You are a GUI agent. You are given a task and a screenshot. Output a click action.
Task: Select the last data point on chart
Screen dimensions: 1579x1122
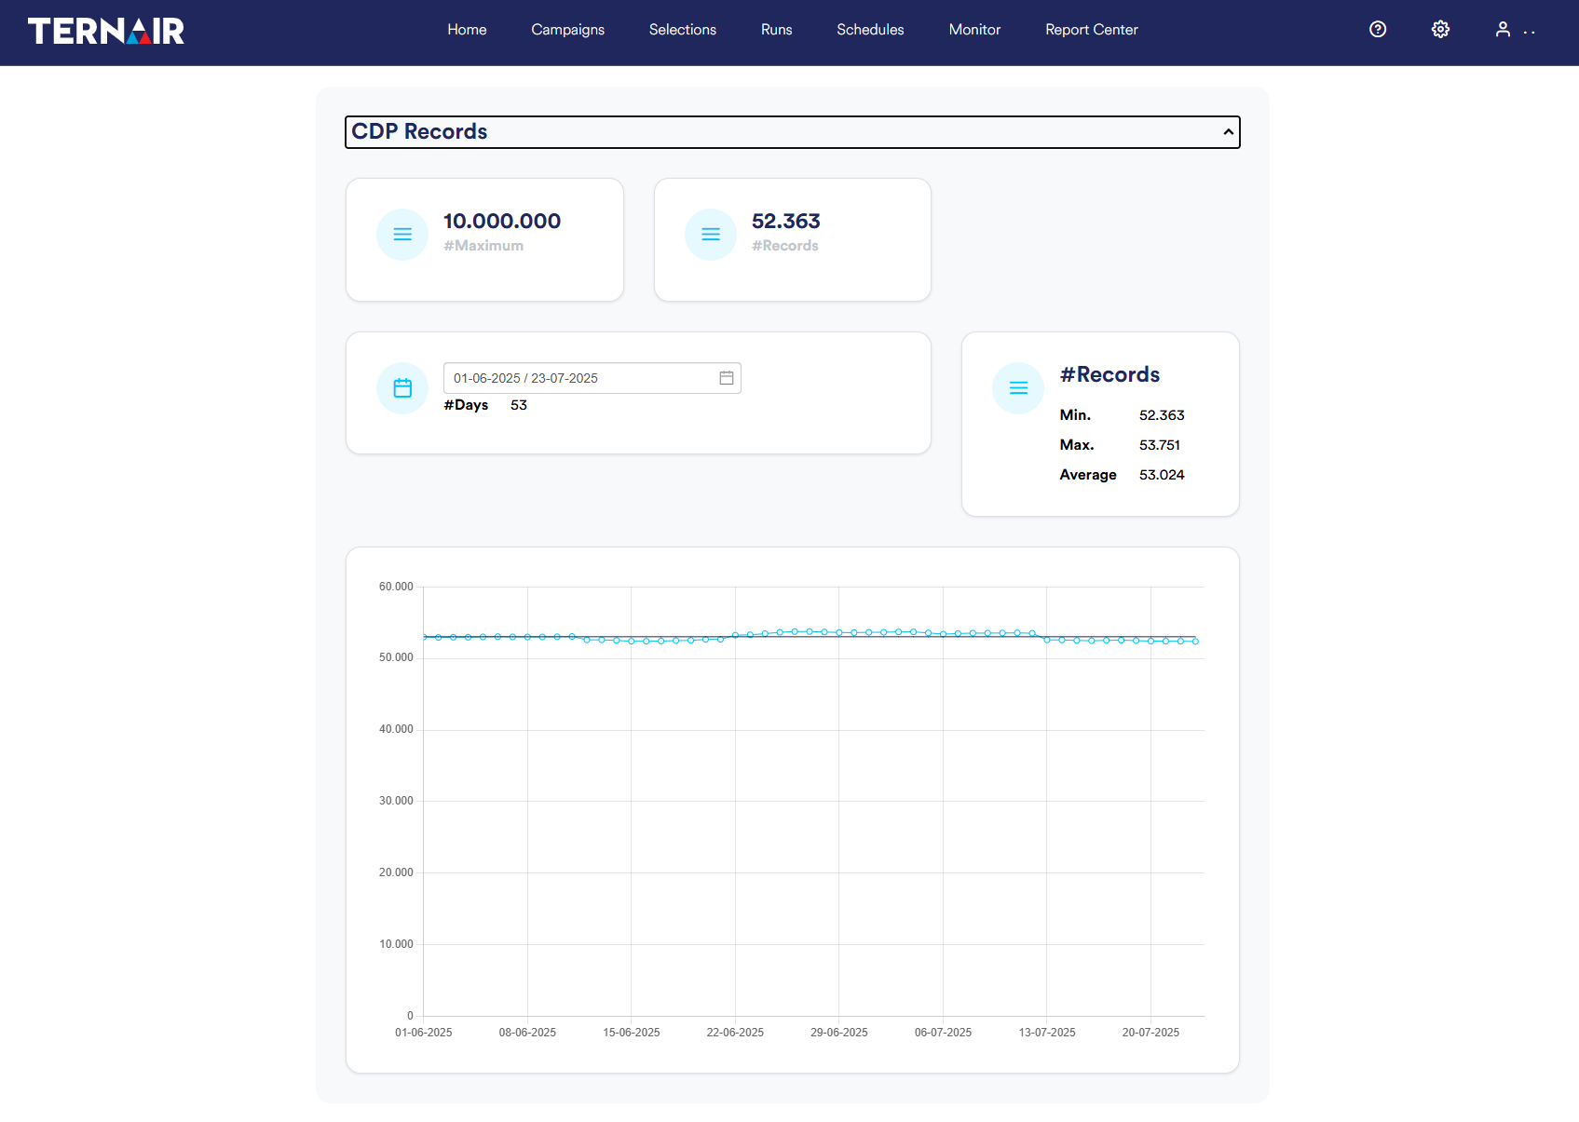click(x=1195, y=642)
